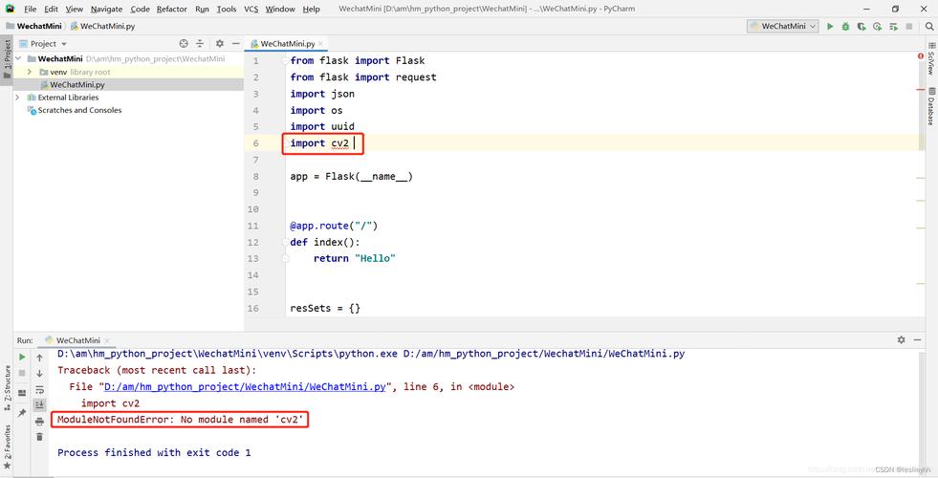Open the Window menu
The image size is (938, 478).
tap(280, 9)
